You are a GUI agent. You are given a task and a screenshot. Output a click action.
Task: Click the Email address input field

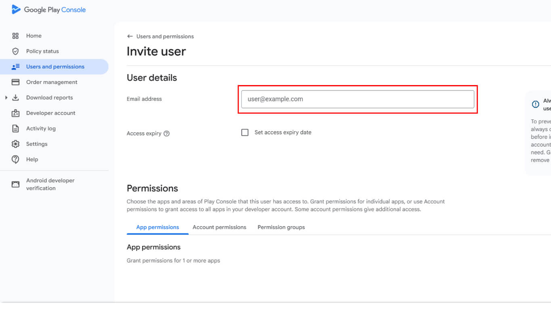pyautogui.click(x=357, y=99)
